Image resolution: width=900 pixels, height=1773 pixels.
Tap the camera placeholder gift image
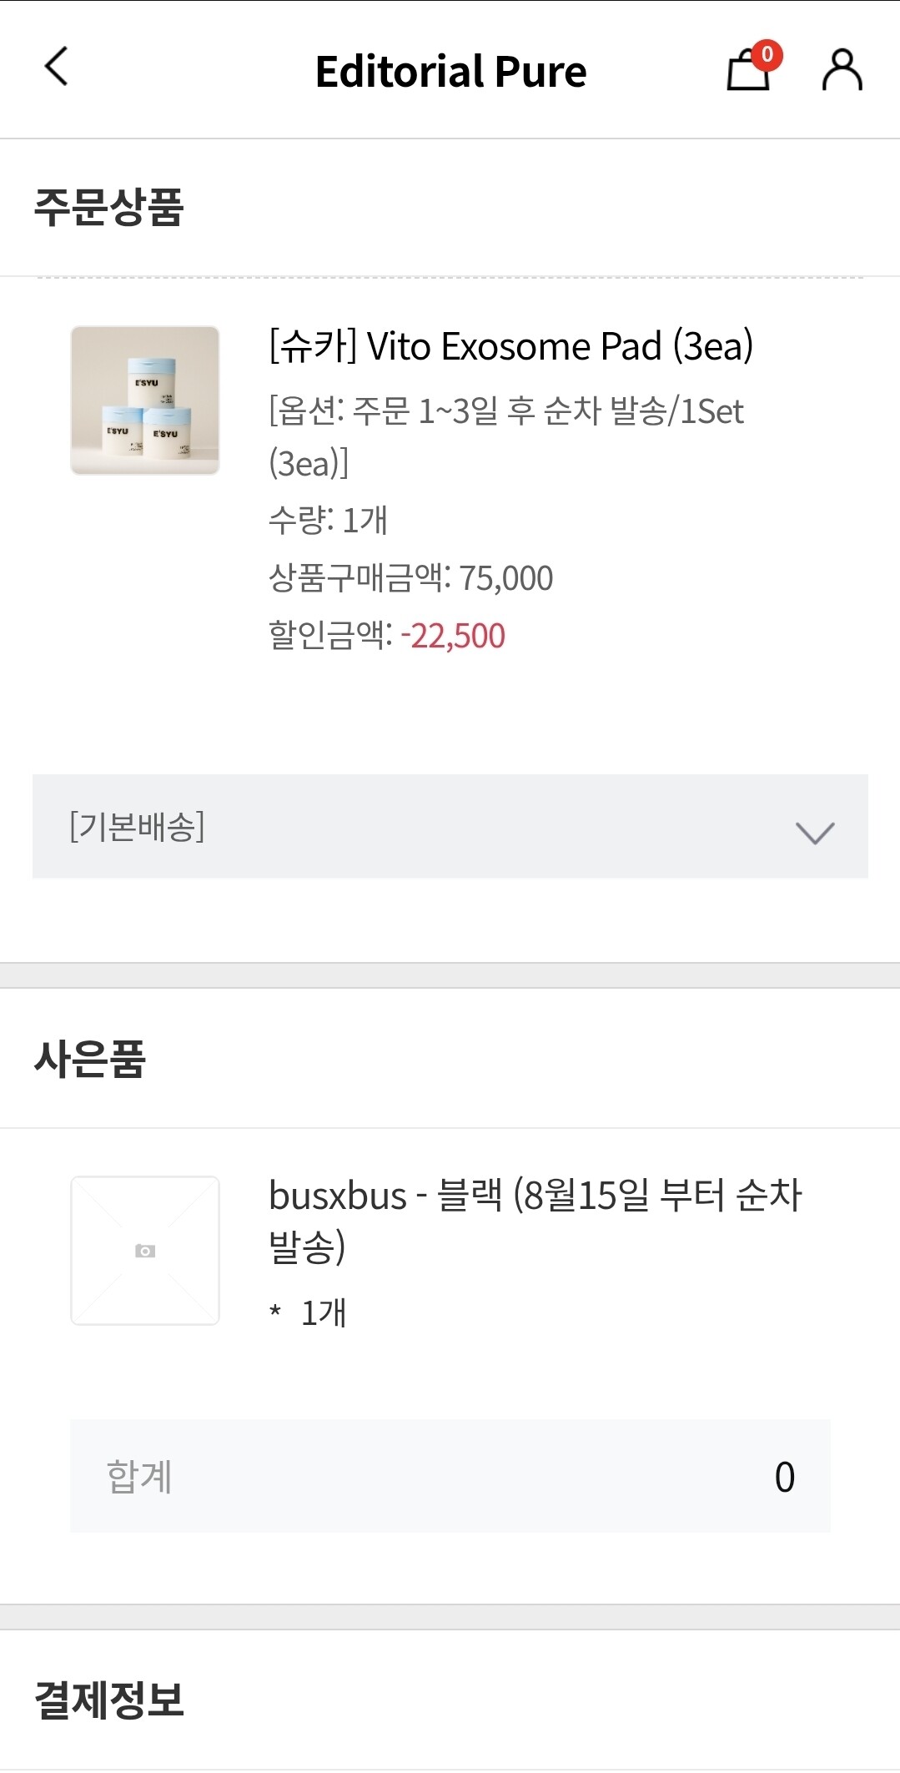(x=145, y=1250)
